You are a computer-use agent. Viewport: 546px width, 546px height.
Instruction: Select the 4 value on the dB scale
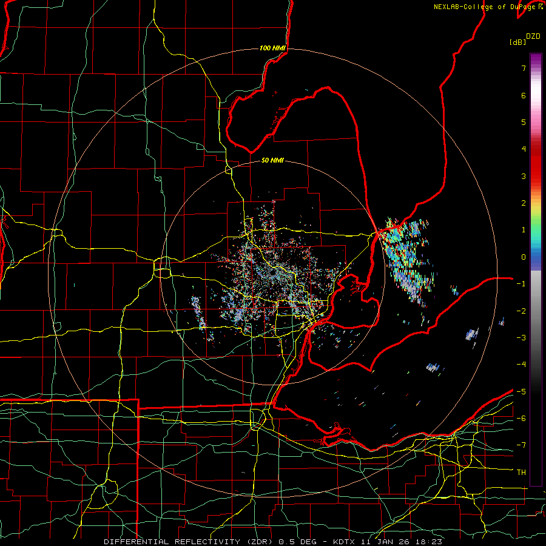[524, 149]
